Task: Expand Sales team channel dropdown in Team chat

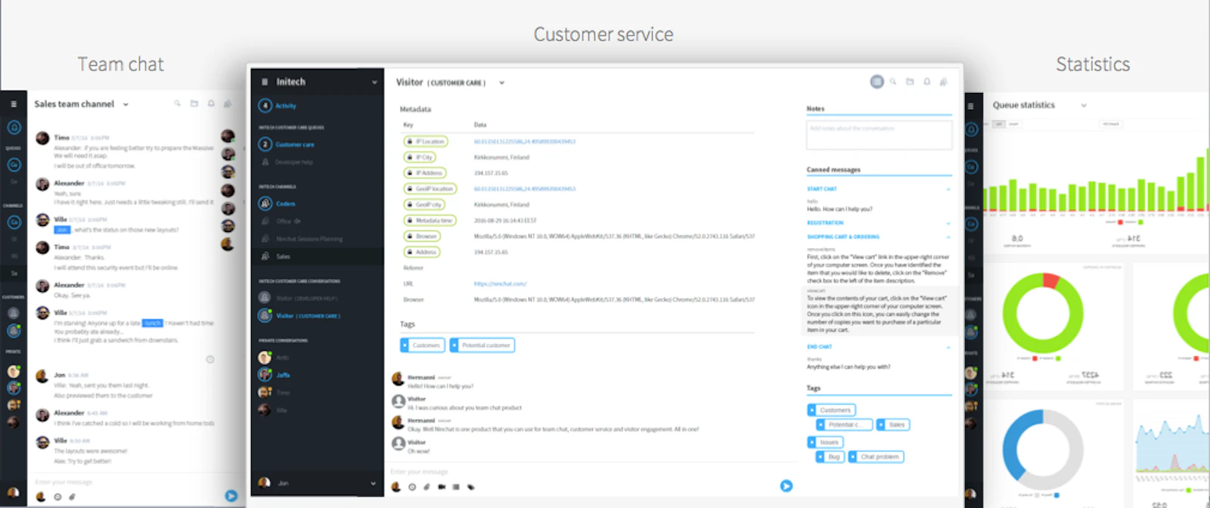Action: [126, 104]
